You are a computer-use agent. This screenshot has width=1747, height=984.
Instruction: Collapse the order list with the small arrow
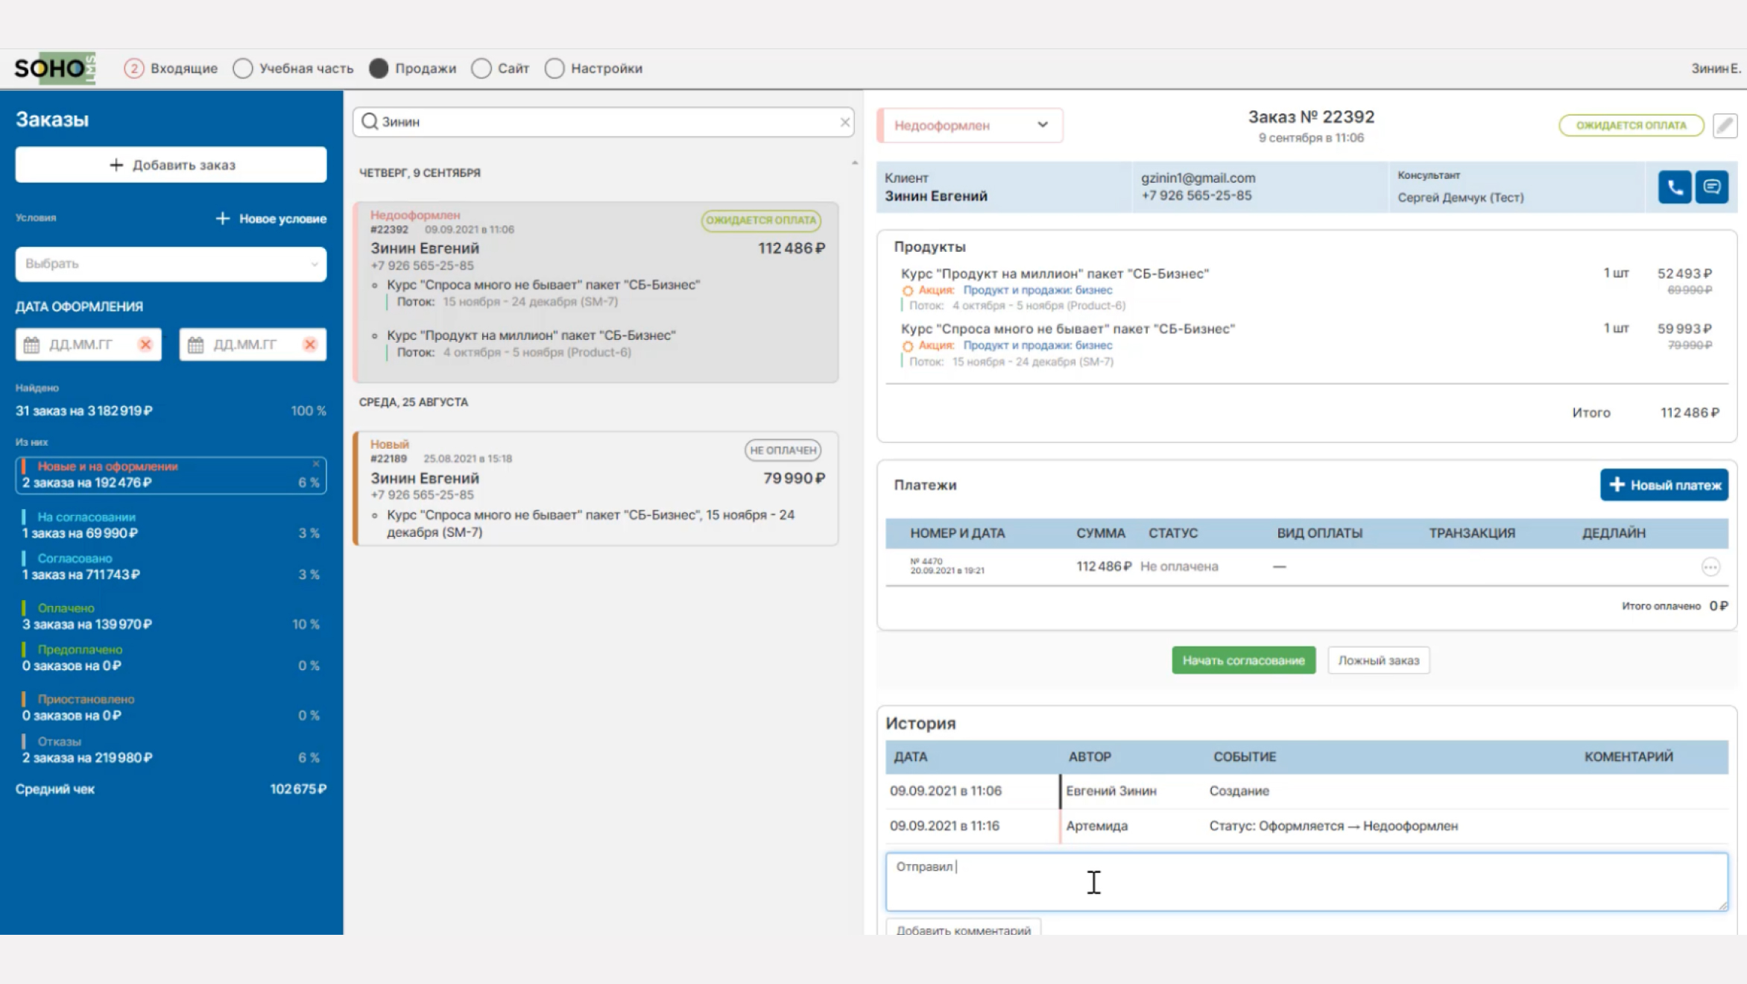click(855, 163)
